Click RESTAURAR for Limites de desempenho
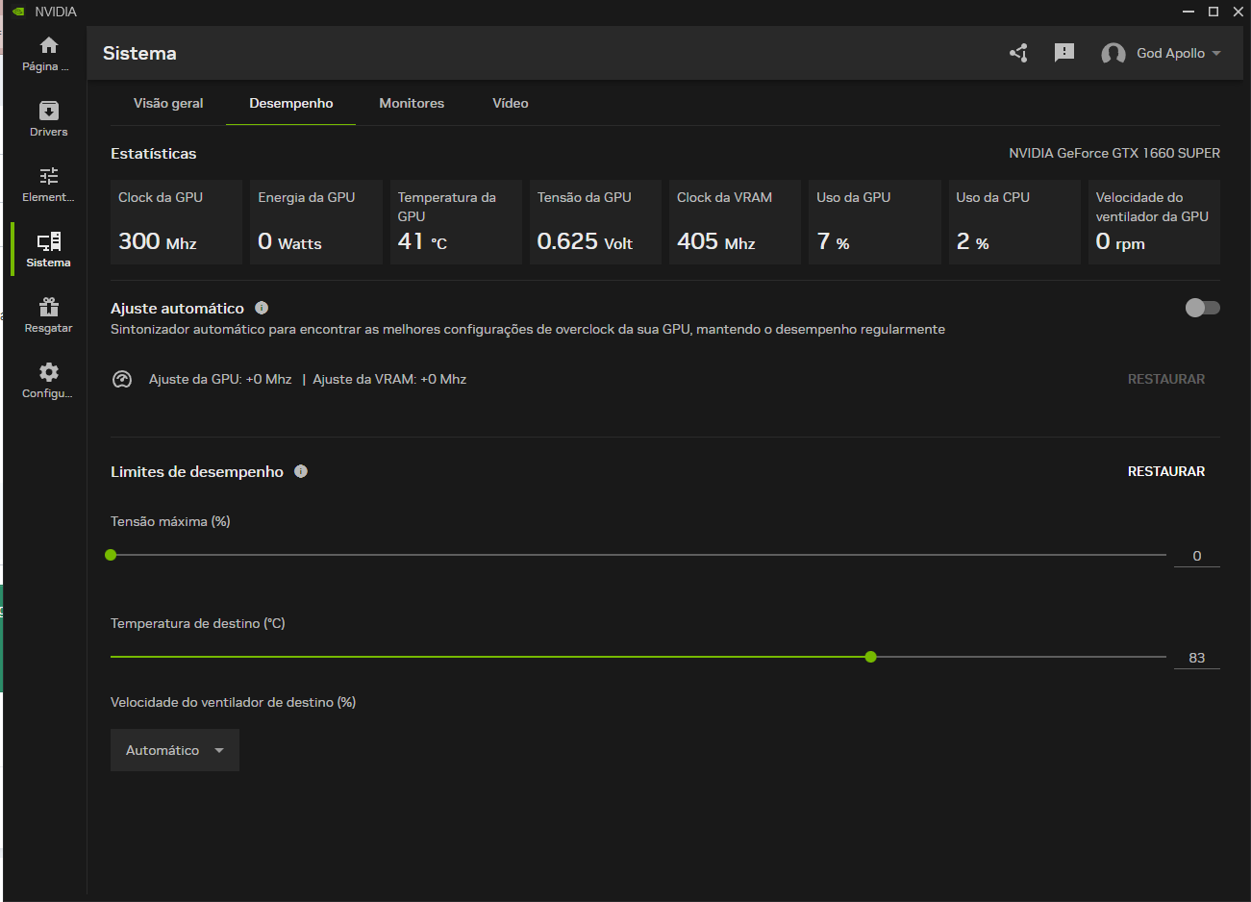This screenshot has height=902, width=1251. coord(1166,471)
